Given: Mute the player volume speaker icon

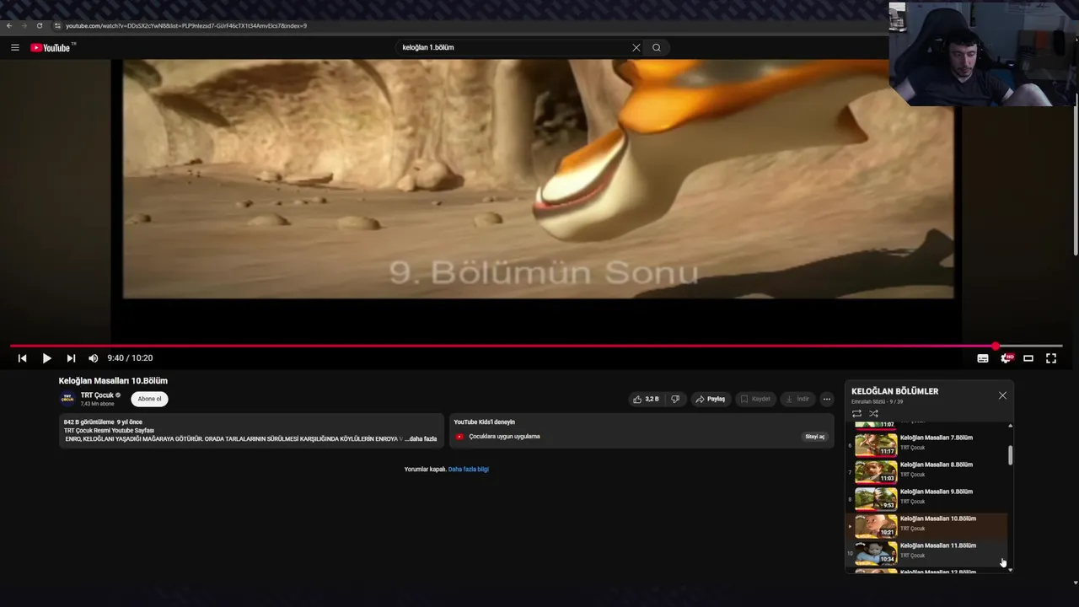Looking at the screenshot, I should [x=94, y=358].
